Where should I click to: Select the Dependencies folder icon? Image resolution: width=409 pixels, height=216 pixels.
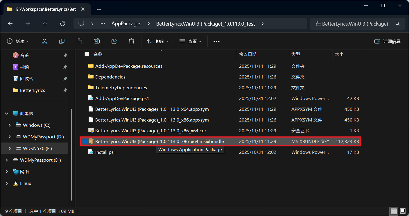(91, 77)
